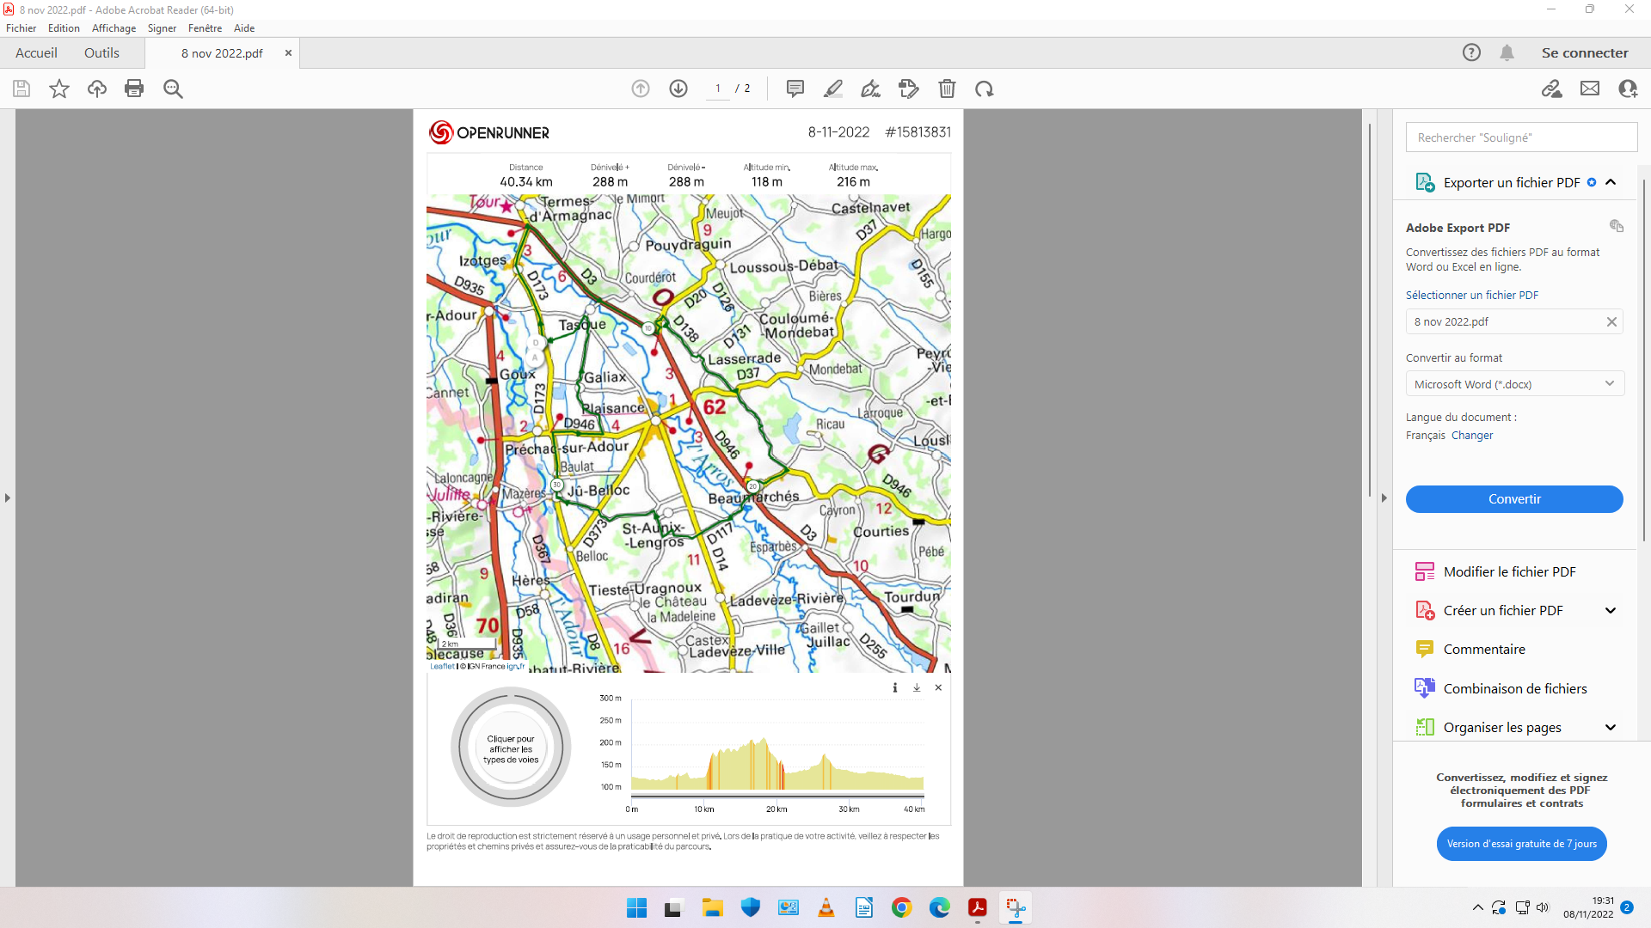Open the Affichage menu
This screenshot has width=1651, height=928.
[114, 28]
